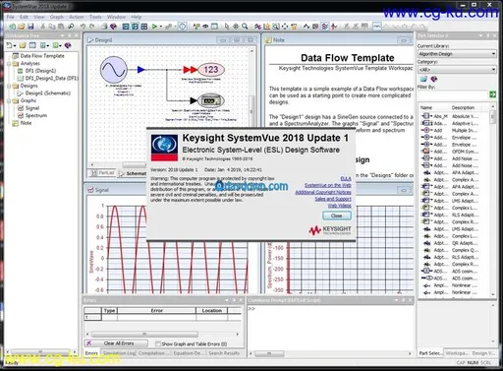Screen dimensions: 503x371
Task: Click the green Run simulation play icon
Action: [x=154, y=27]
